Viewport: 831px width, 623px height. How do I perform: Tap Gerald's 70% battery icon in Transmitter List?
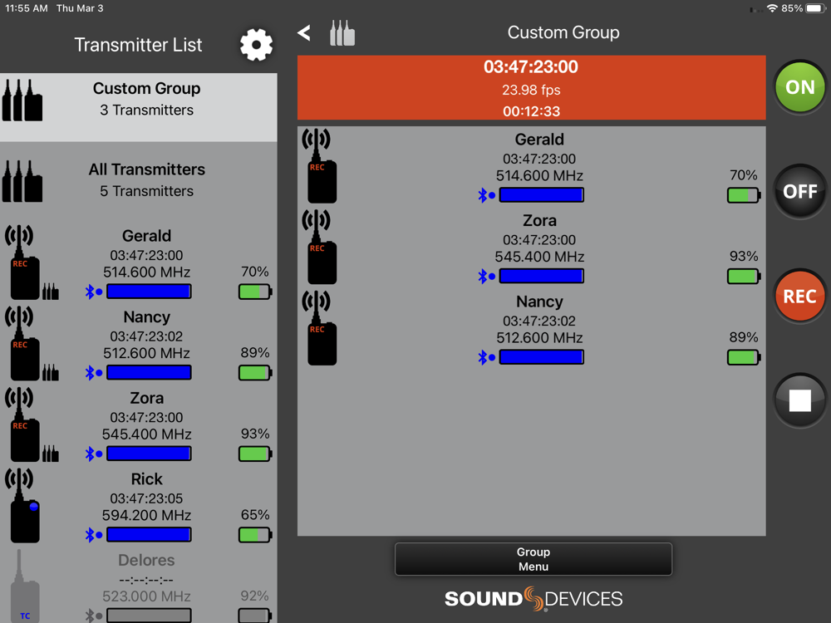(255, 292)
